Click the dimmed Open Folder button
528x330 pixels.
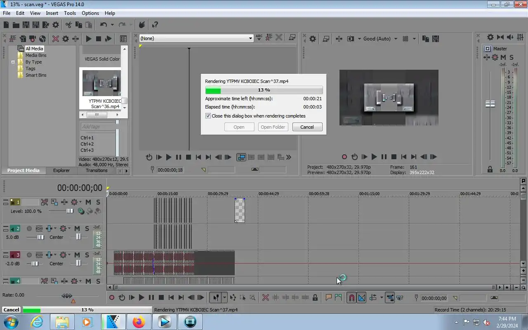click(x=273, y=127)
